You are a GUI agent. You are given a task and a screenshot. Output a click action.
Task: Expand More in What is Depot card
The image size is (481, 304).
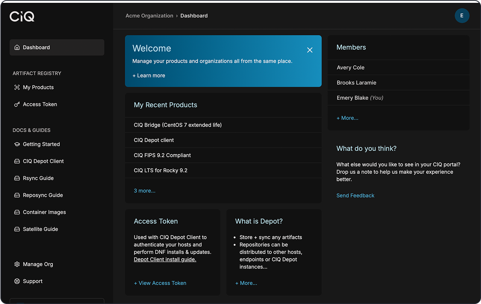246,283
